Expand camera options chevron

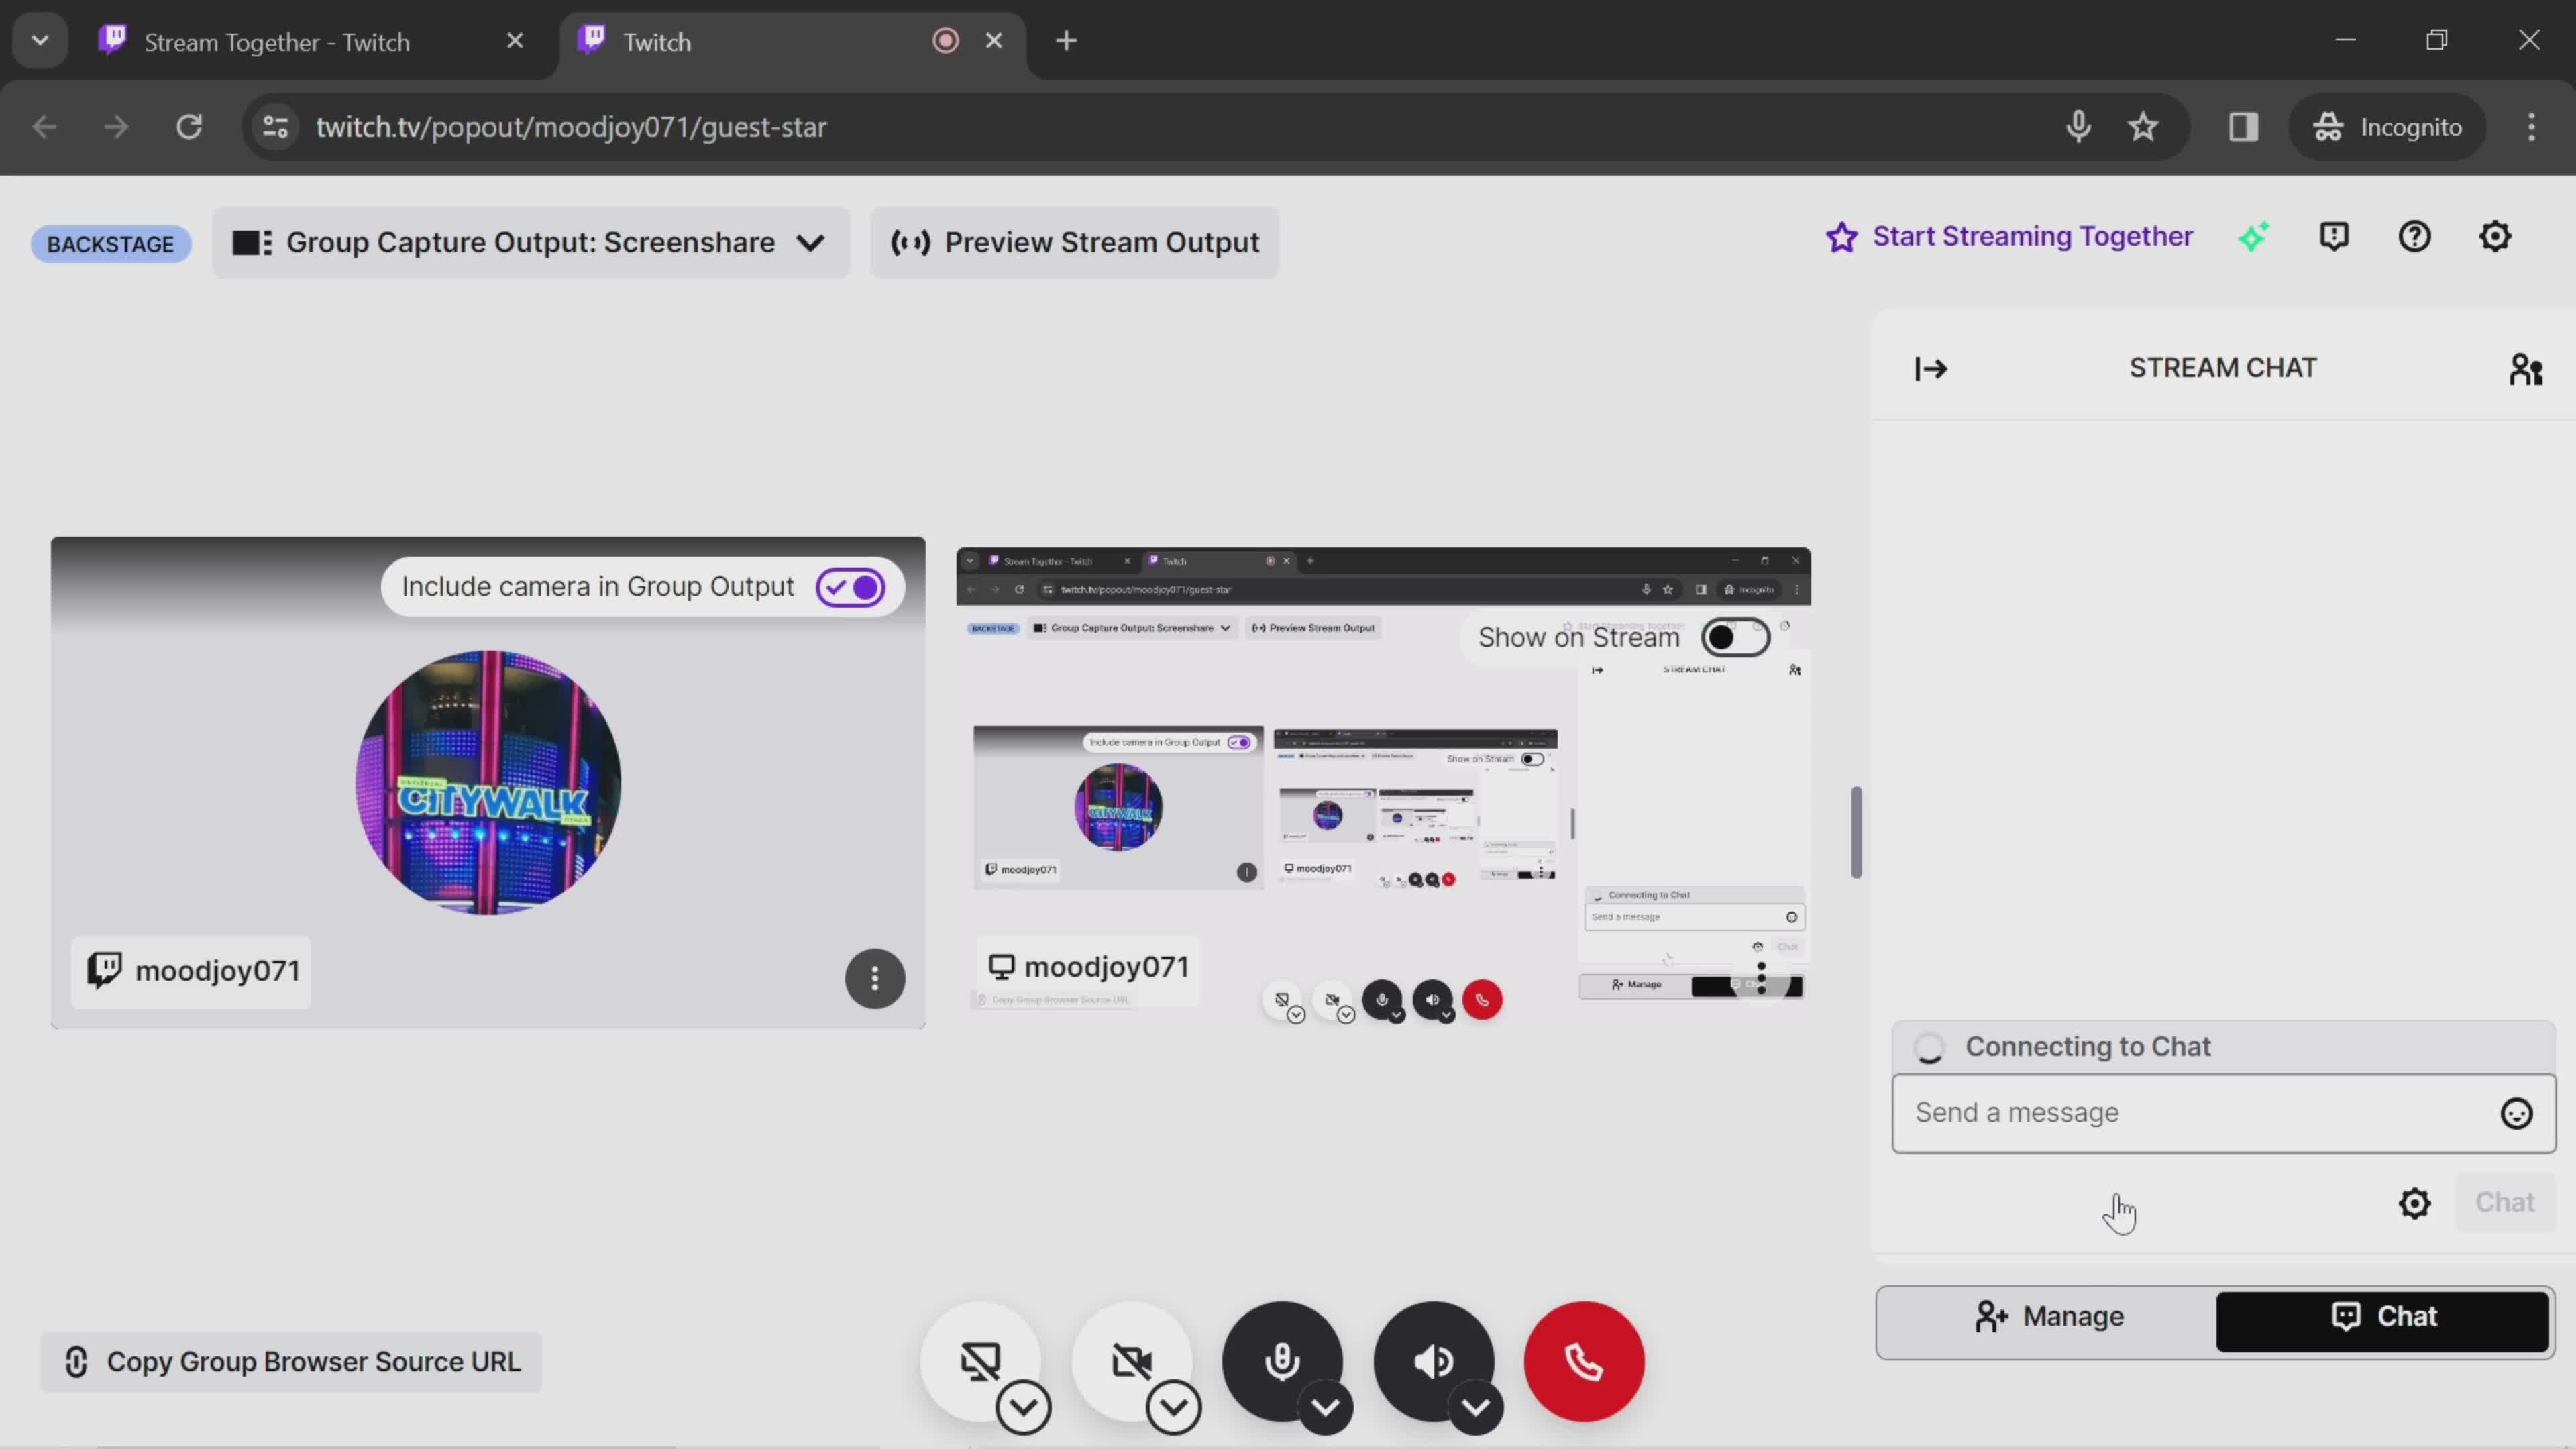pyautogui.click(x=1174, y=1407)
